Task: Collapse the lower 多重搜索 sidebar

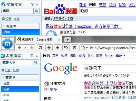Action: [37, 56]
